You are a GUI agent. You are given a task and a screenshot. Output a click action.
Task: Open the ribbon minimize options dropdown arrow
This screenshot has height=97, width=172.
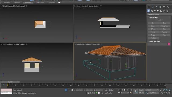point(61,2)
